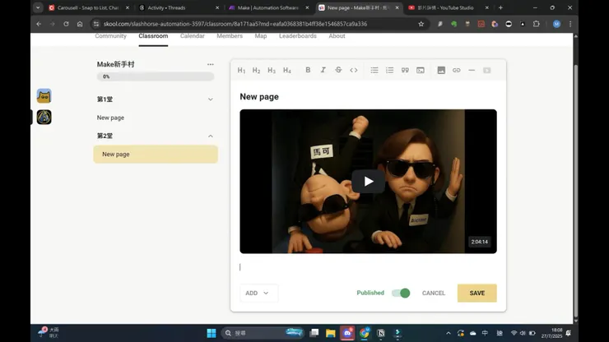Toggle the Published switch off
Image resolution: width=609 pixels, height=342 pixels.
tap(401, 293)
